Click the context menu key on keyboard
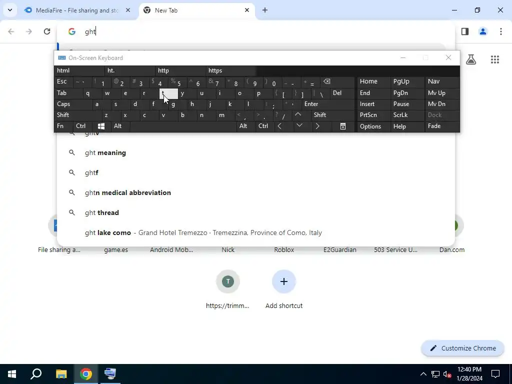 pyautogui.click(x=343, y=126)
